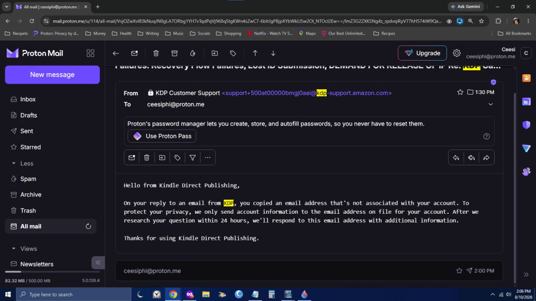Viewport: 536px width, 301px height.
Task: Star the ceesiphi@proton.me 2:00 PM message
Action: (459, 271)
